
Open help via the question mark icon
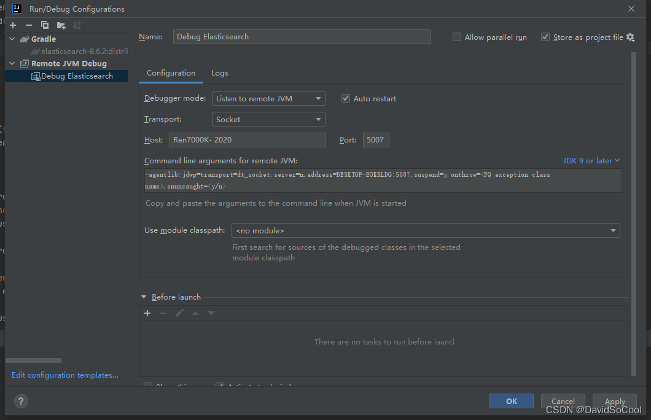(21, 401)
